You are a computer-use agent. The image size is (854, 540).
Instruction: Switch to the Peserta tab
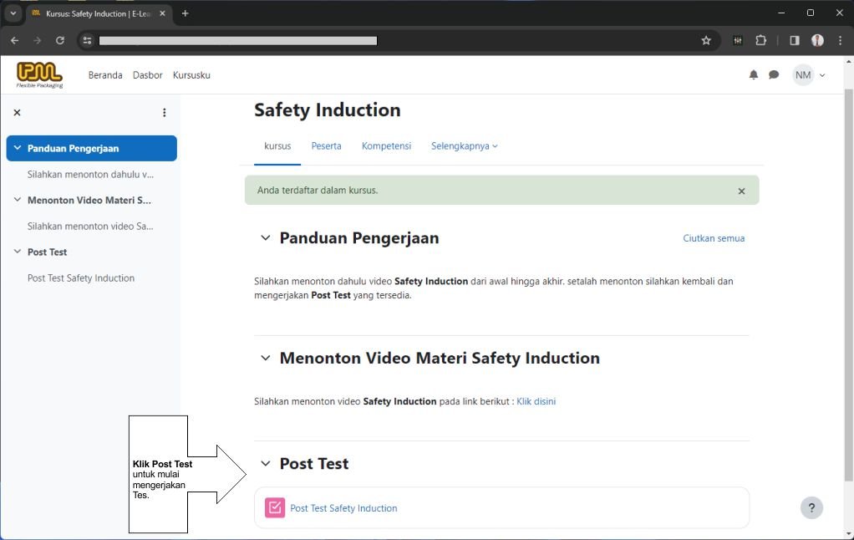(x=326, y=146)
